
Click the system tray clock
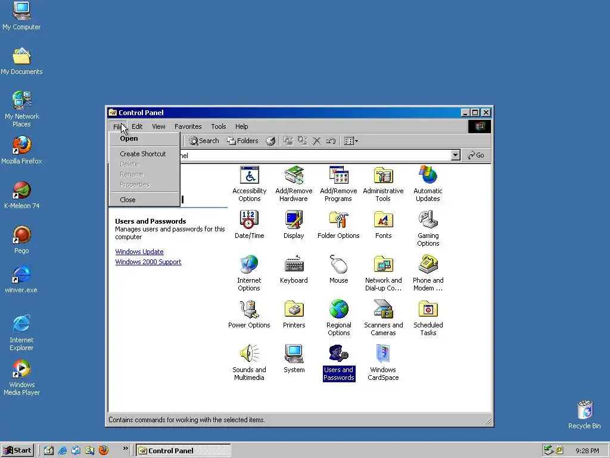587,451
